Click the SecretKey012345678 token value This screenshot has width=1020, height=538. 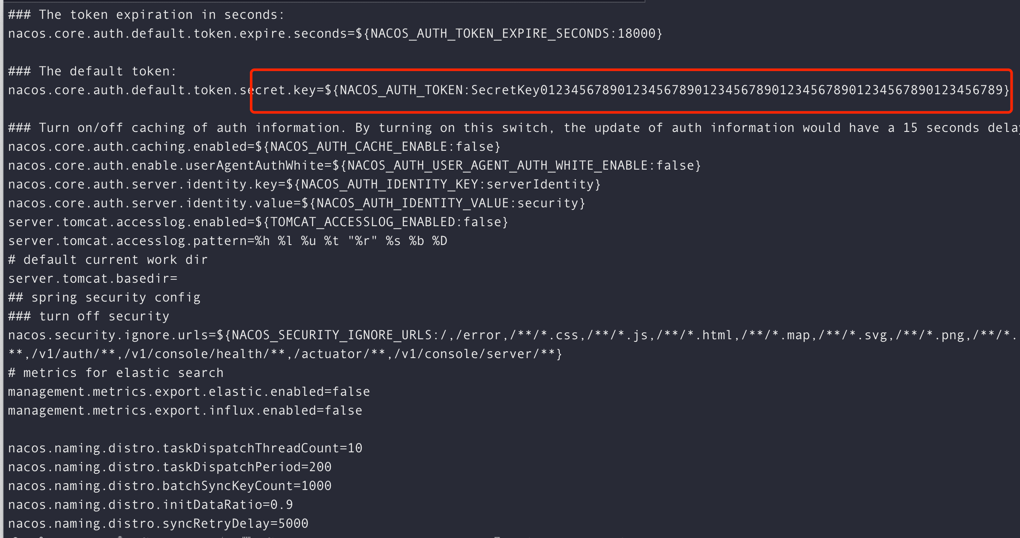click(x=736, y=90)
